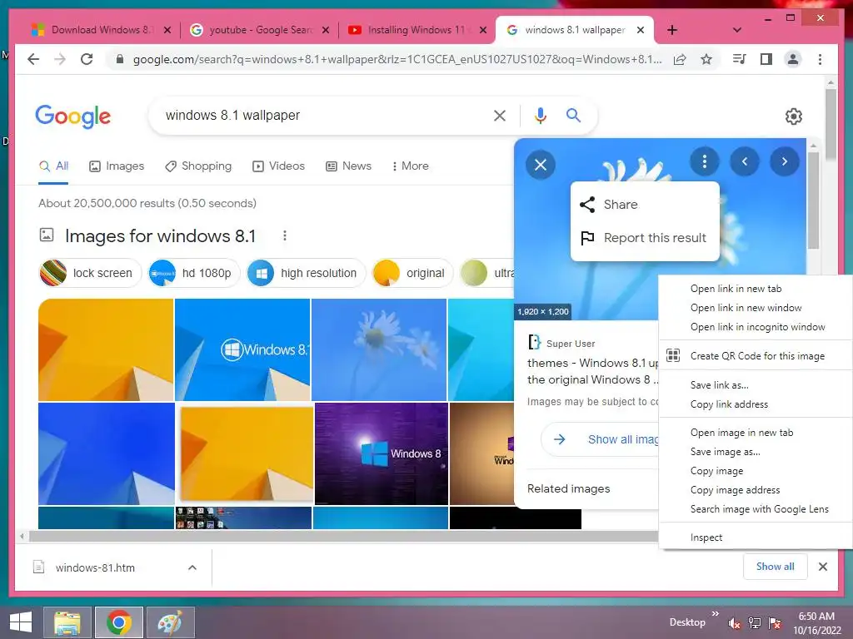Bookmark this page with the star icon
Screen dimensions: 853x639
[706, 59]
